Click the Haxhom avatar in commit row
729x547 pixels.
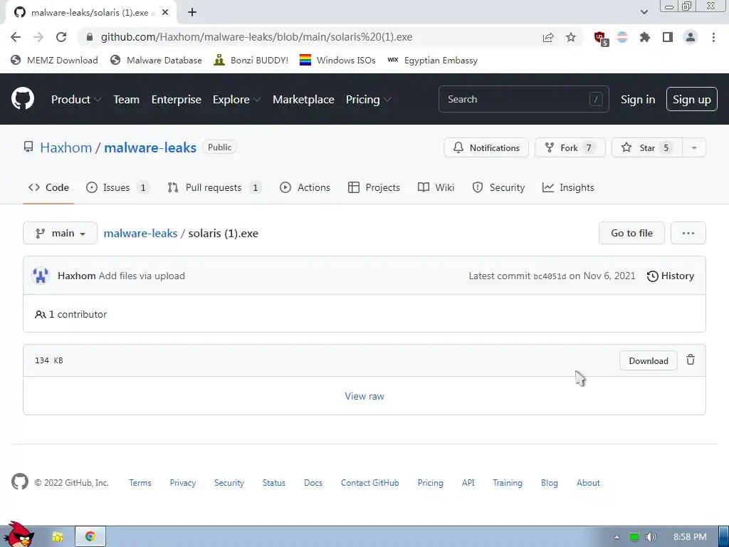(x=41, y=276)
